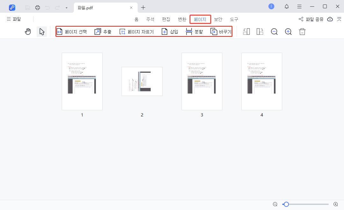Activate the arrow selection tool

(42, 31)
